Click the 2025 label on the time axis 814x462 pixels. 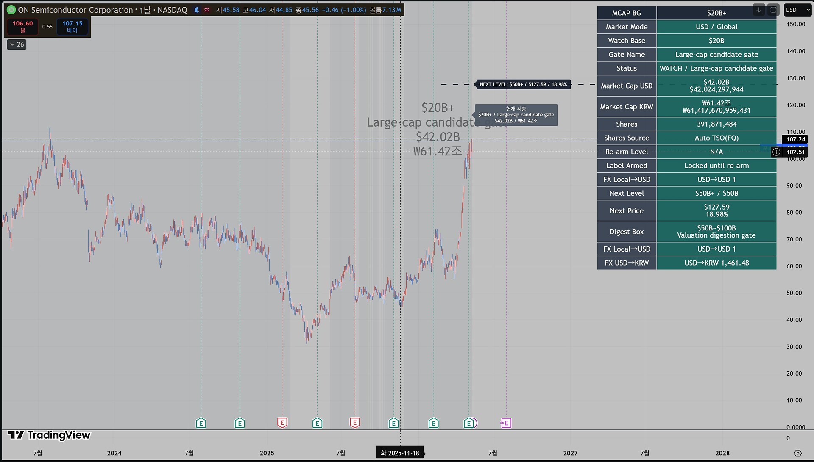267,453
